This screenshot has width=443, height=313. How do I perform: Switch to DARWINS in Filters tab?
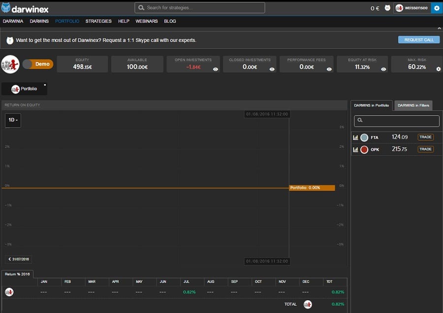(413, 105)
